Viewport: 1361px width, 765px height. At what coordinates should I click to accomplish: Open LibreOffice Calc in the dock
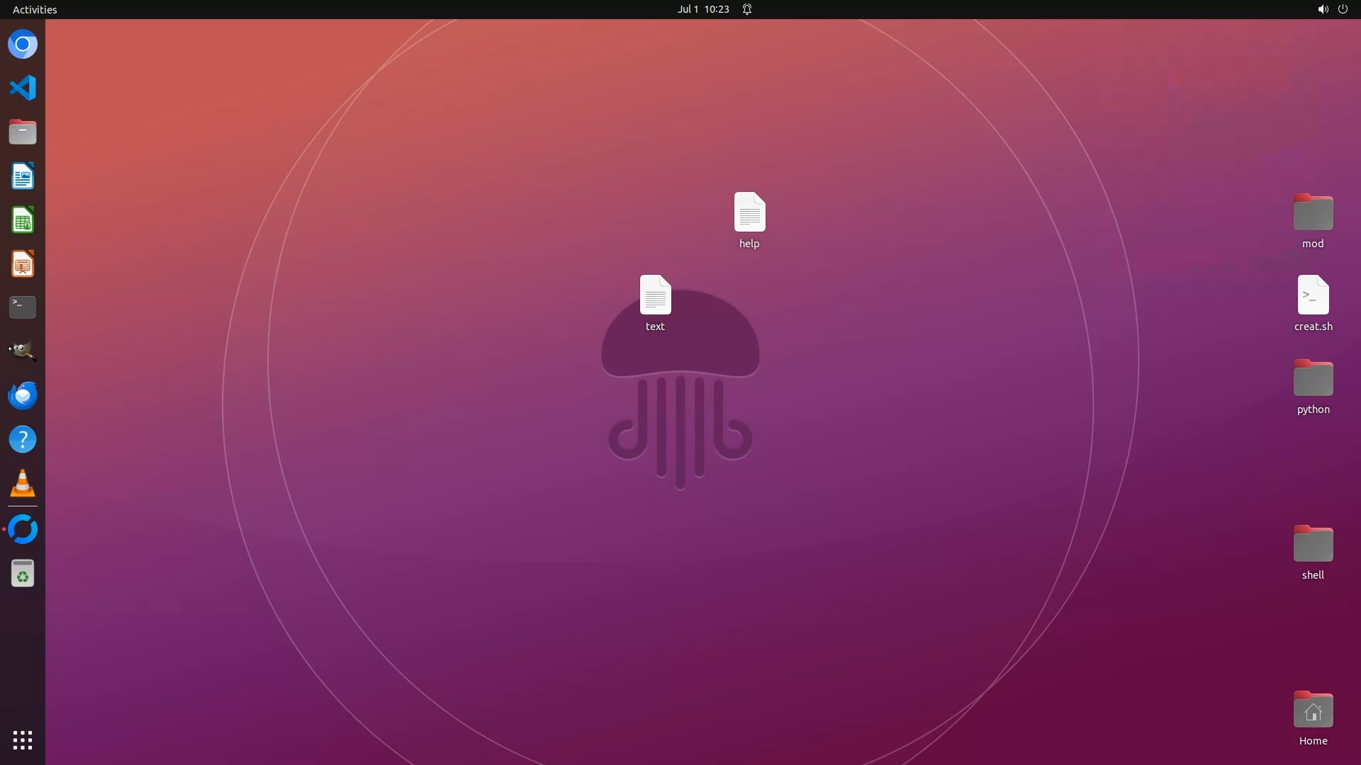click(x=23, y=220)
